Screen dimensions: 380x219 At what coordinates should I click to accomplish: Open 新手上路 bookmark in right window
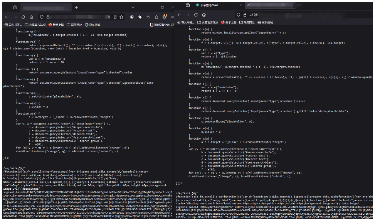pyautogui.click(x=229, y=22)
